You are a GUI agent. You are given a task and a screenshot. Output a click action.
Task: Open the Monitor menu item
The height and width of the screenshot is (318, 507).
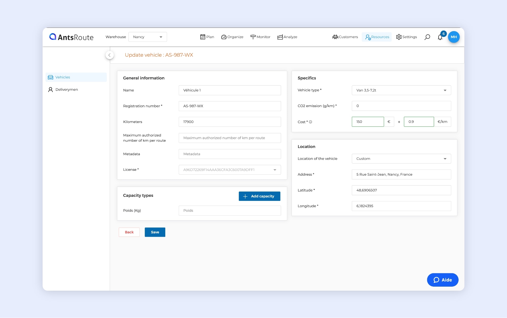pyautogui.click(x=260, y=37)
